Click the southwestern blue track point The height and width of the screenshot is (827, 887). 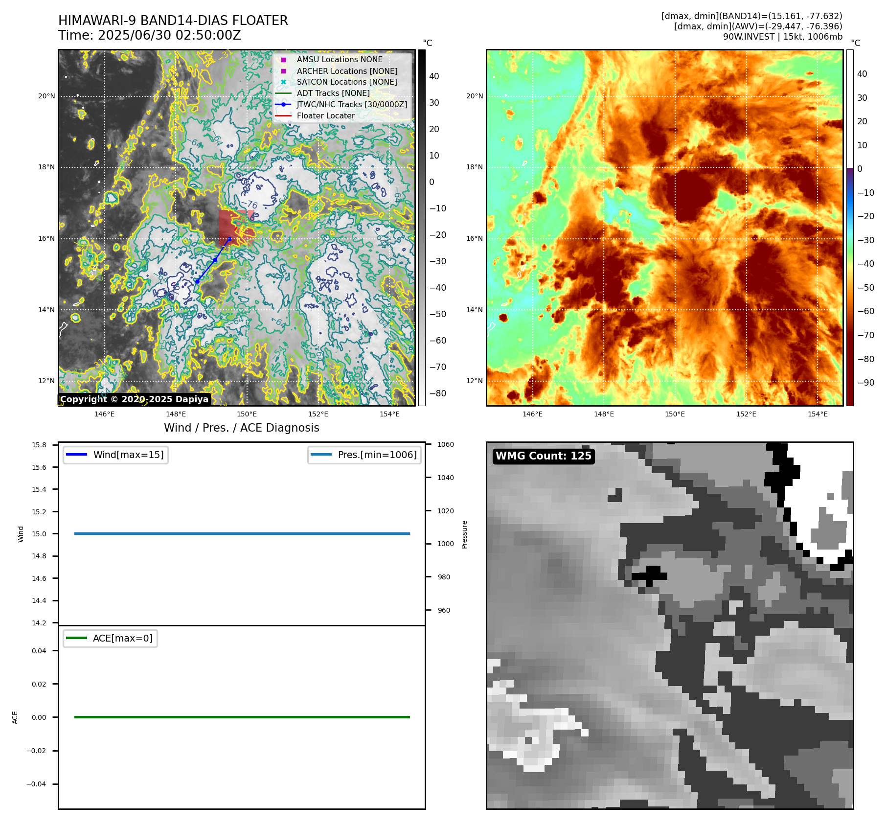coord(197,281)
